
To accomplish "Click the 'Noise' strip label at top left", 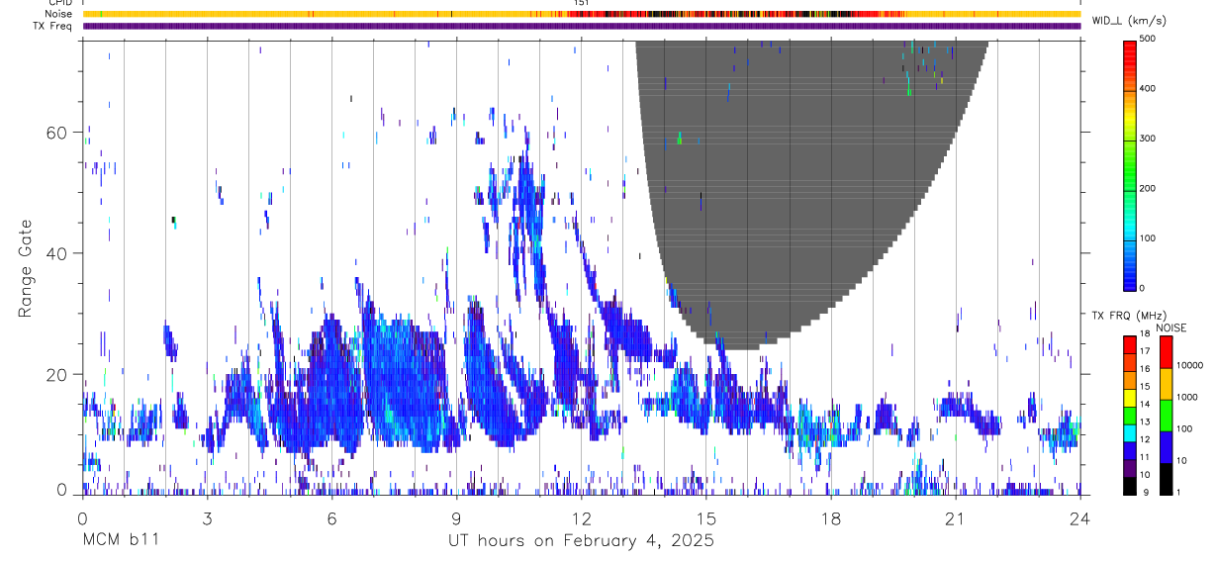I will click(x=58, y=14).
